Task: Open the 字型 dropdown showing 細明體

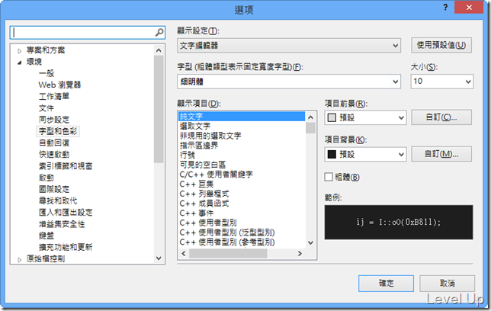Action: coord(289,82)
